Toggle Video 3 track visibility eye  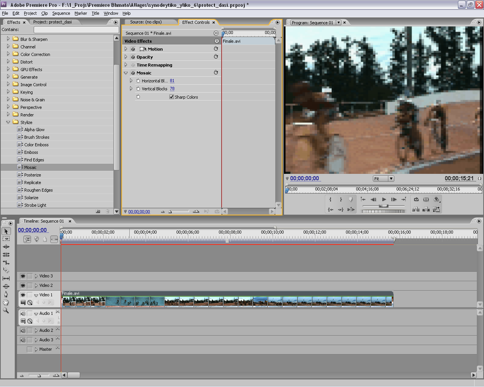point(23,276)
